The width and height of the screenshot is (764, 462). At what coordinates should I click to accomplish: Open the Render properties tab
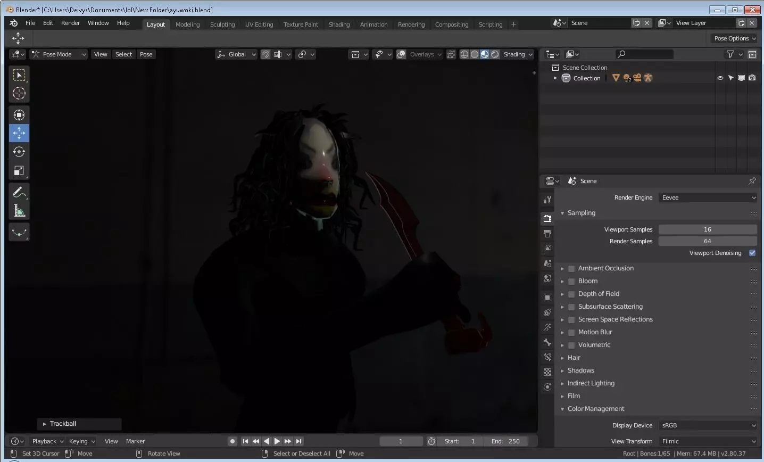pos(547,218)
